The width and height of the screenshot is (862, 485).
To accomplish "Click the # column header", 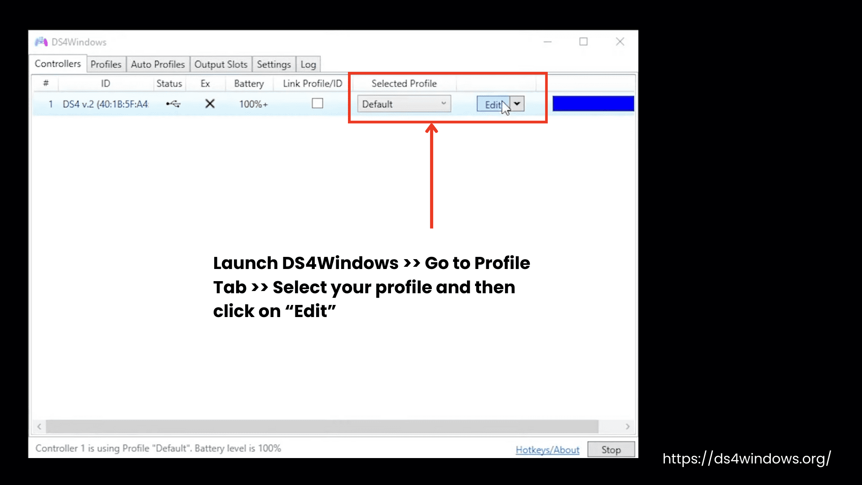I will point(46,83).
